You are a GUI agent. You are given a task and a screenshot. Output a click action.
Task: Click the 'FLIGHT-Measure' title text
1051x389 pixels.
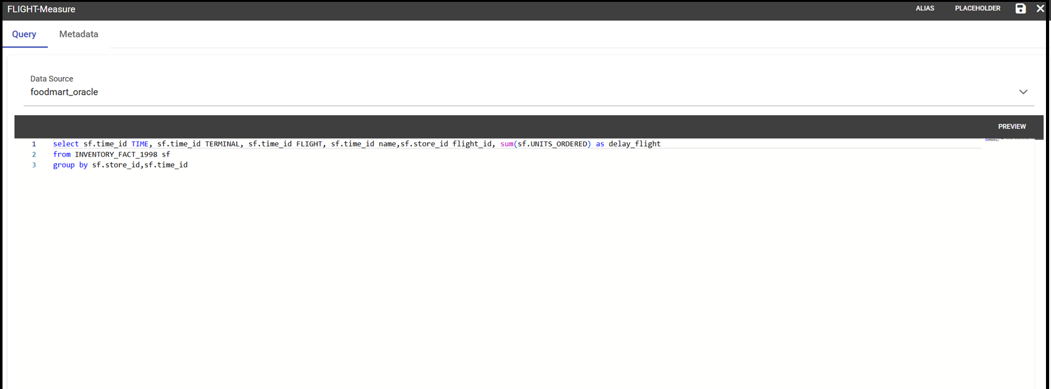(41, 9)
